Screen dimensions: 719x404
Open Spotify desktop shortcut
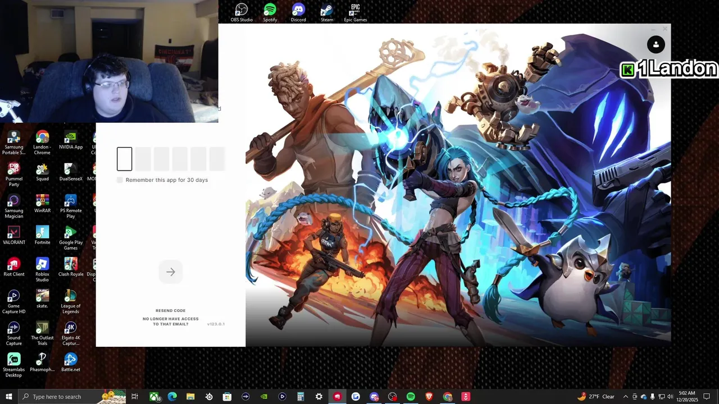pyautogui.click(x=270, y=13)
